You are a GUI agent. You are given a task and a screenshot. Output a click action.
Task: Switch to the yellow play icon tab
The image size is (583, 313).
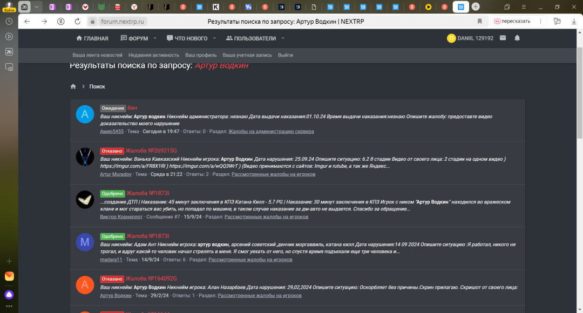coord(428,6)
